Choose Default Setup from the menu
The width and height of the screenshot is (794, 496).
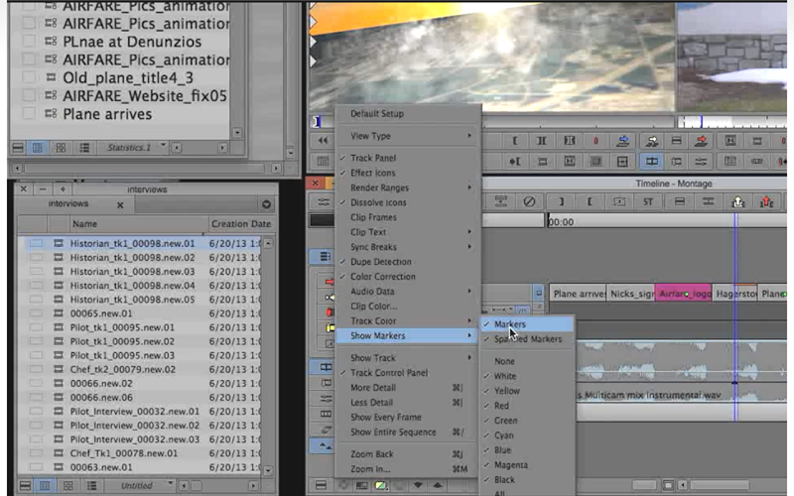[377, 113]
